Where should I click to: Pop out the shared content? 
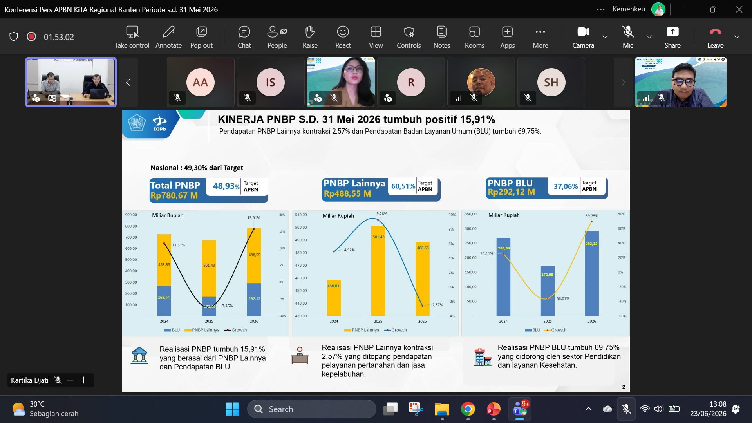[x=201, y=37]
